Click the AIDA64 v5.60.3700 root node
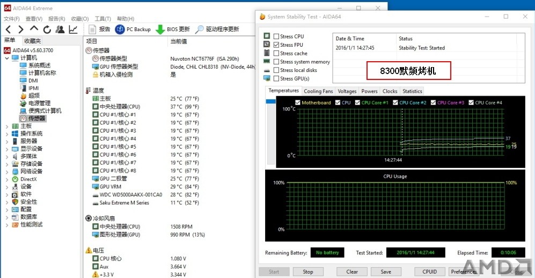This screenshot has height=278, width=535. [28, 50]
